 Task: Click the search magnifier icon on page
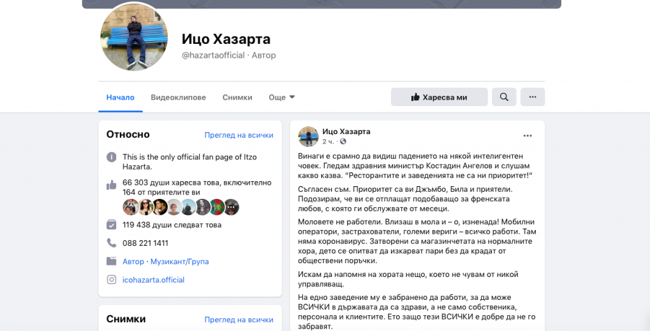click(x=504, y=97)
